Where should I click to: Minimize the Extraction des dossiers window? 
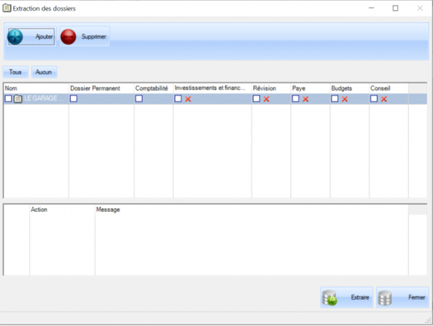pyautogui.click(x=371, y=8)
